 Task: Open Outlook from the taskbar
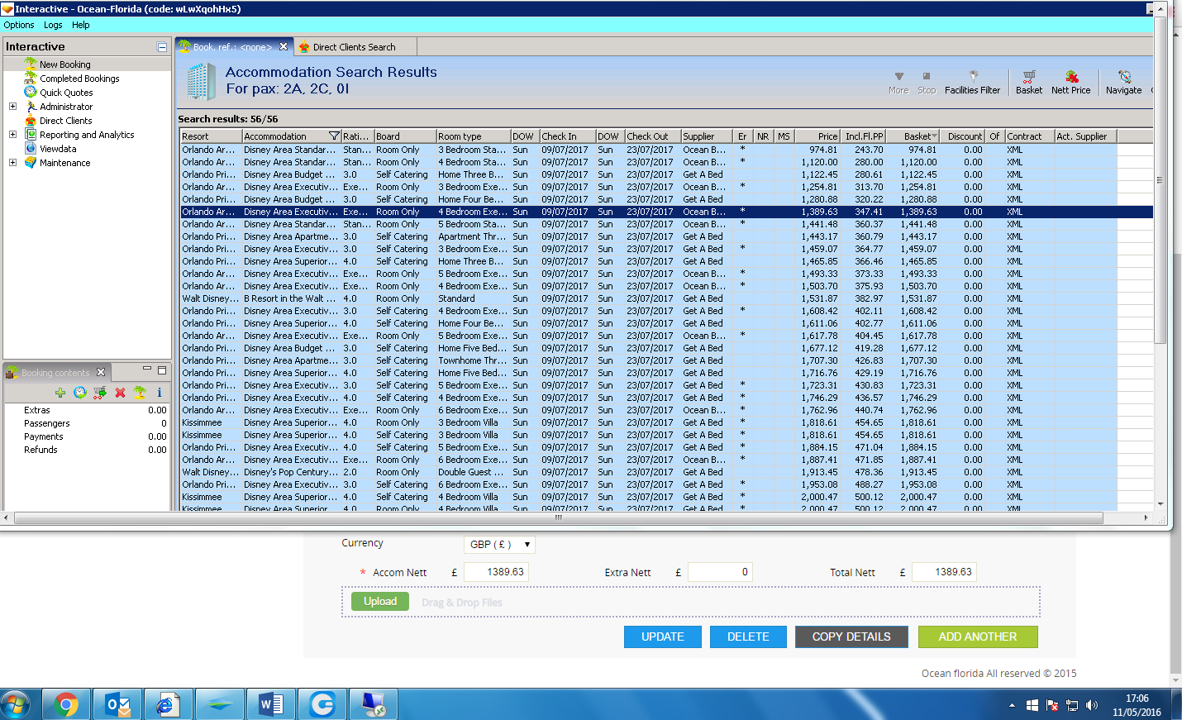tap(117, 704)
